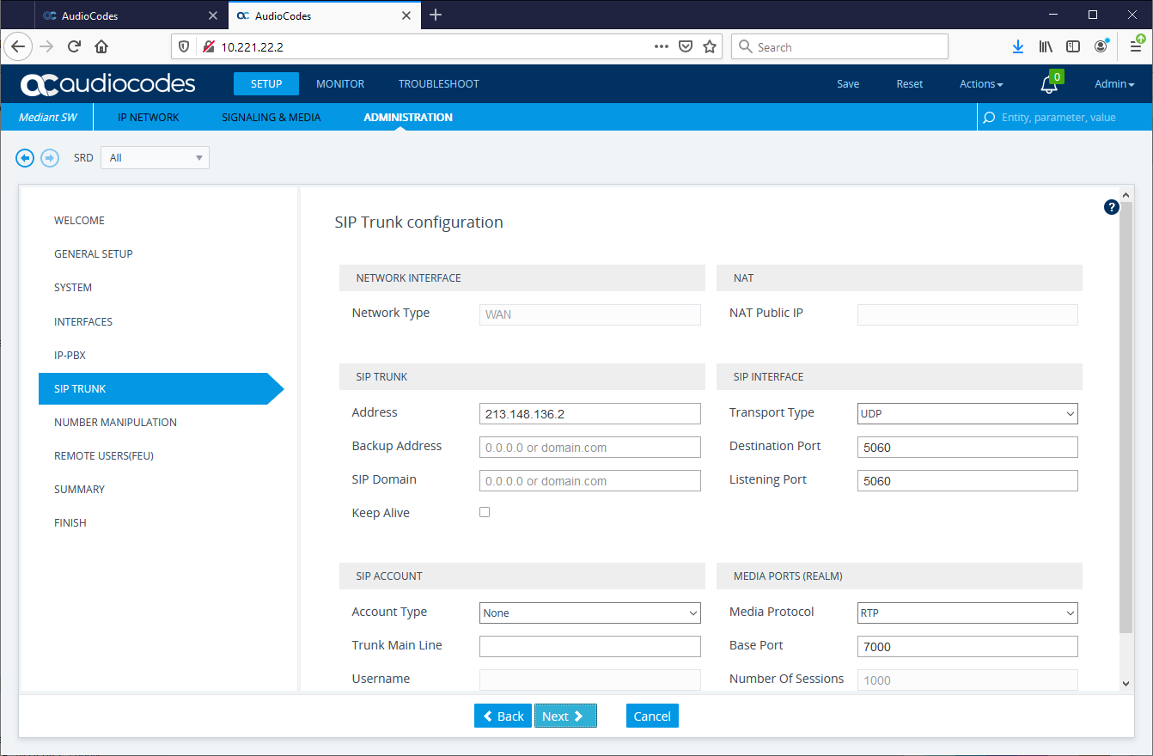The image size is (1153, 756).
Task: Open the Transport Type dropdown
Action: click(x=967, y=413)
